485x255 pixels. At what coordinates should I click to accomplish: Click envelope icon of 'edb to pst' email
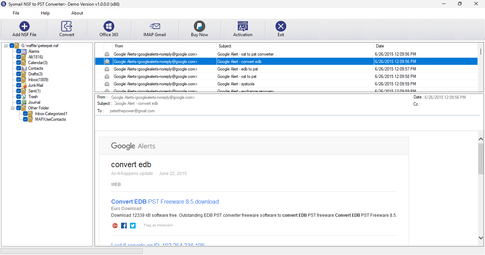pyautogui.click(x=107, y=69)
